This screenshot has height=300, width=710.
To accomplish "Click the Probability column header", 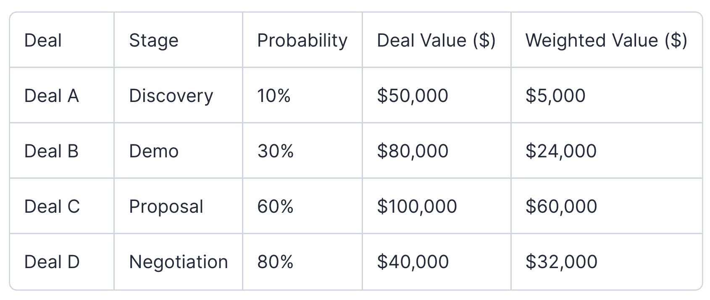I will tap(302, 40).
